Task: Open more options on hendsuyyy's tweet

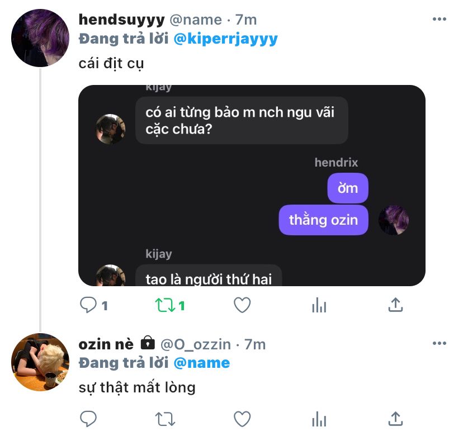Action: pyautogui.click(x=440, y=20)
